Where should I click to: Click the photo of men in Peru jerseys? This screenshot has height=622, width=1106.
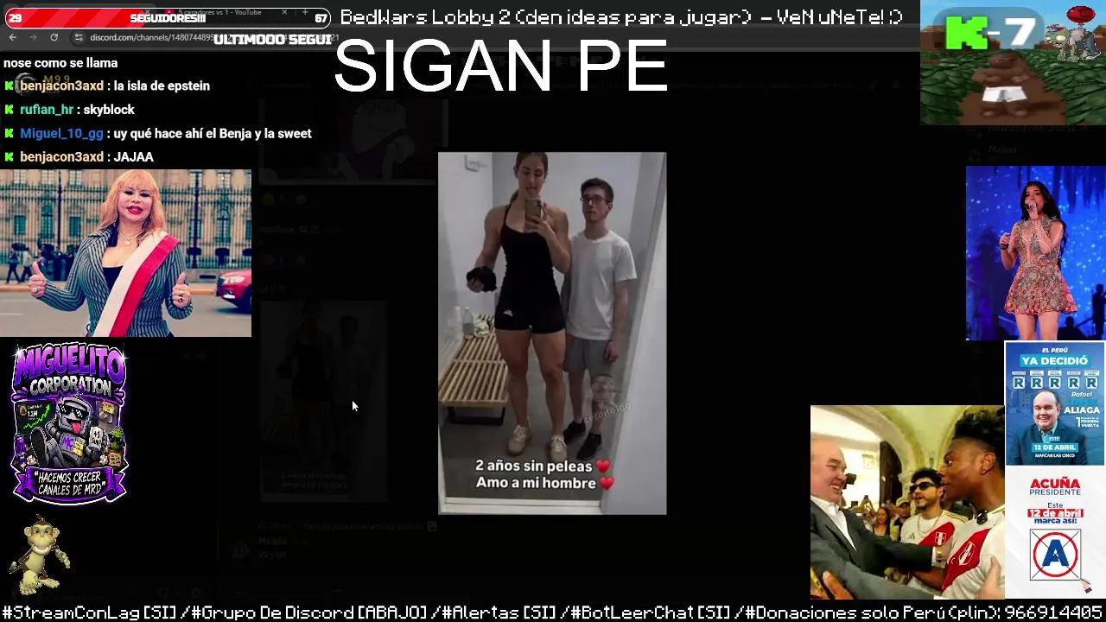[x=907, y=502]
